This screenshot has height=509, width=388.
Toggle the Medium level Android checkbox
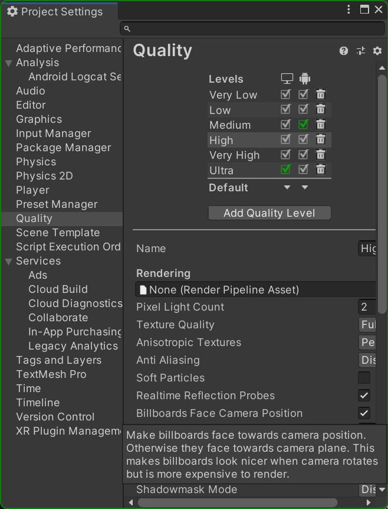[x=304, y=124]
